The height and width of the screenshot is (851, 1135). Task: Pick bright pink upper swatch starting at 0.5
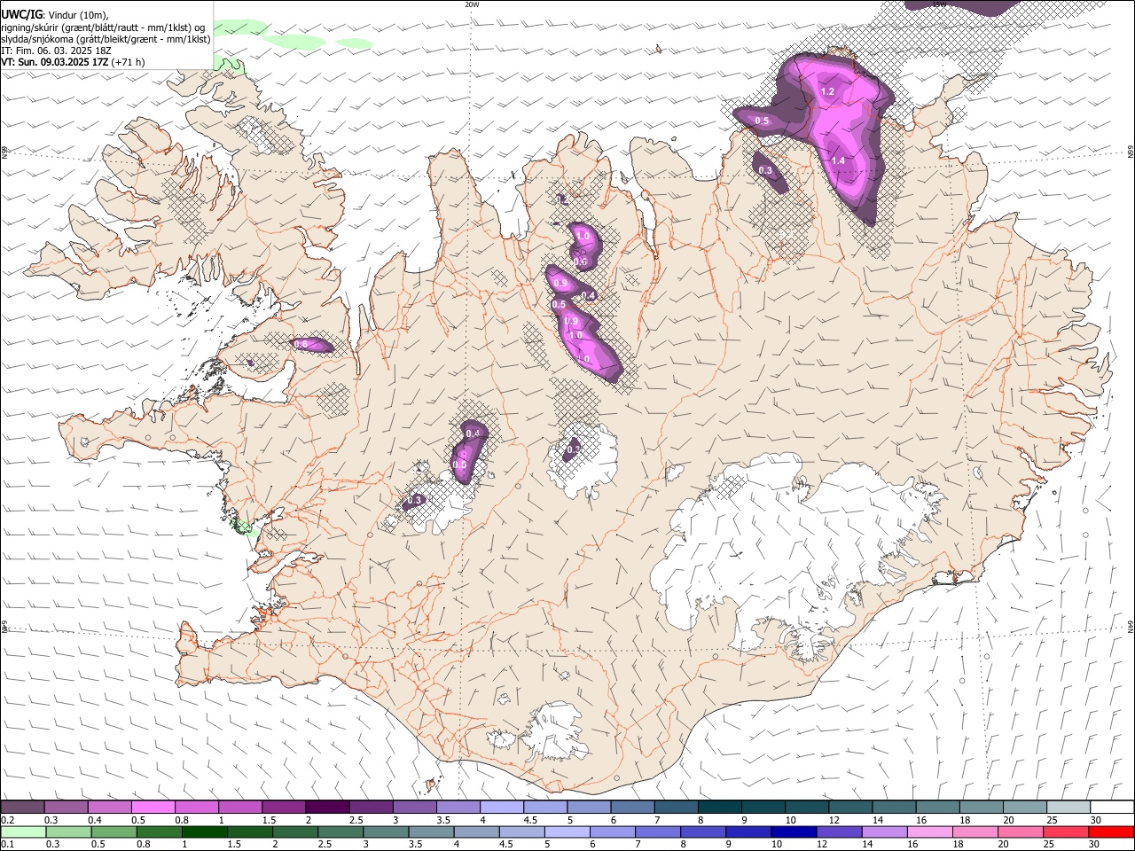pyautogui.click(x=153, y=807)
